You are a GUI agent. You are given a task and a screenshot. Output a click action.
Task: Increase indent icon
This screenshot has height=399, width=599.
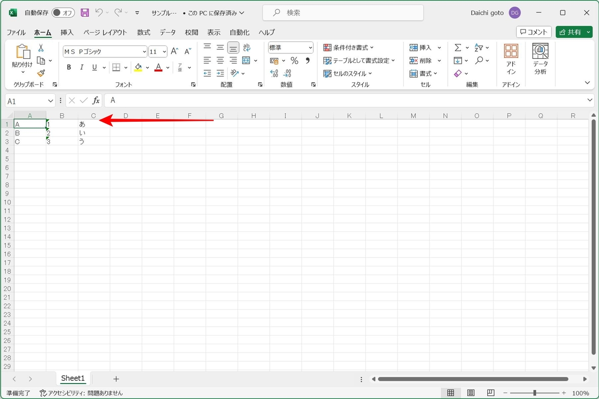(x=220, y=73)
